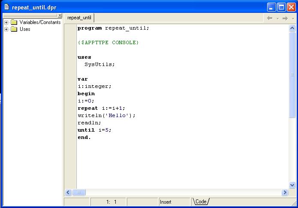Click the horizontal scrollbar right arrow

[x=285, y=193]
